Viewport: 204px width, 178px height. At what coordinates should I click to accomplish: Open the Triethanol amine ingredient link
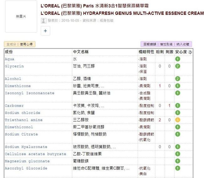tap(24, 120)
